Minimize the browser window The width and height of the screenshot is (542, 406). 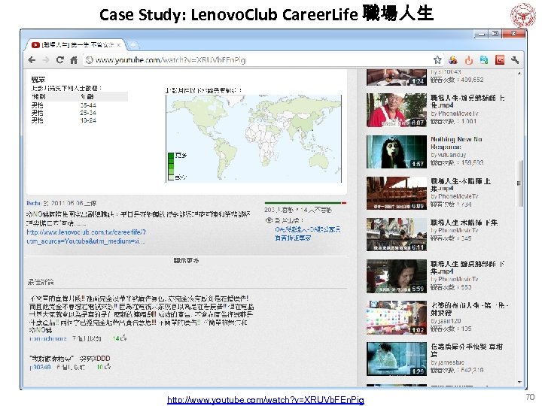point(480,34)
